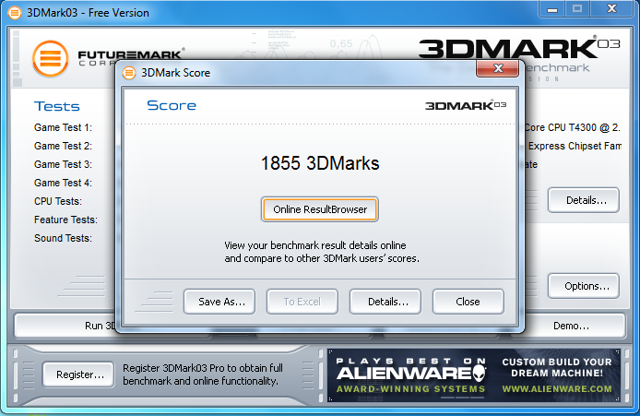640x416 pixels.
Task: Click the 'Sound Tests:' label
Action: coord(64,238)
